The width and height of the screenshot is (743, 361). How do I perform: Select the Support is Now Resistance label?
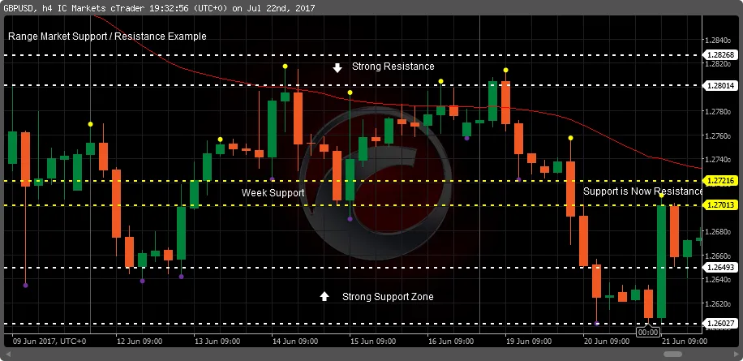pyautogui.click(x=642, y=191)
